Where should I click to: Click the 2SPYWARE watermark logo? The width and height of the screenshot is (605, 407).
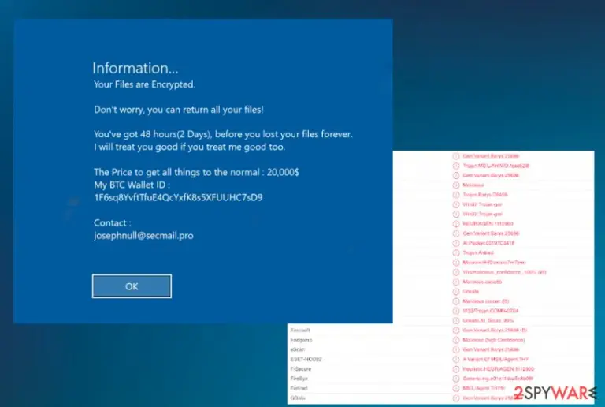coord(555,393)
